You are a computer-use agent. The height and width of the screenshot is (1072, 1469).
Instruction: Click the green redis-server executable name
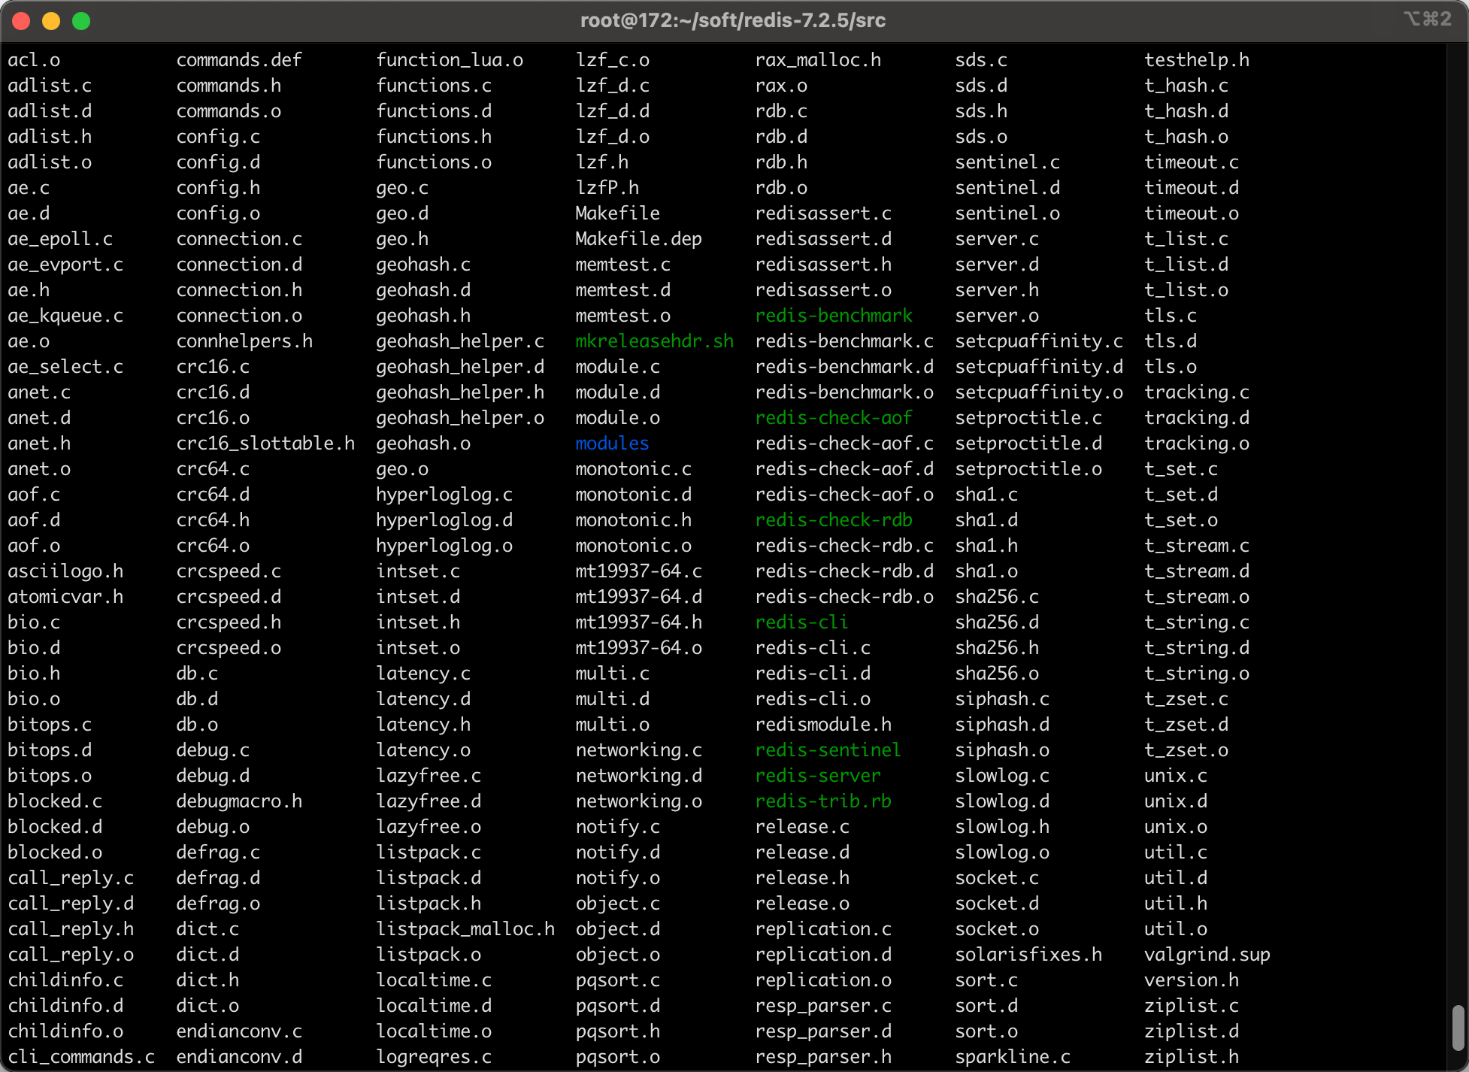tap(818, 776)
